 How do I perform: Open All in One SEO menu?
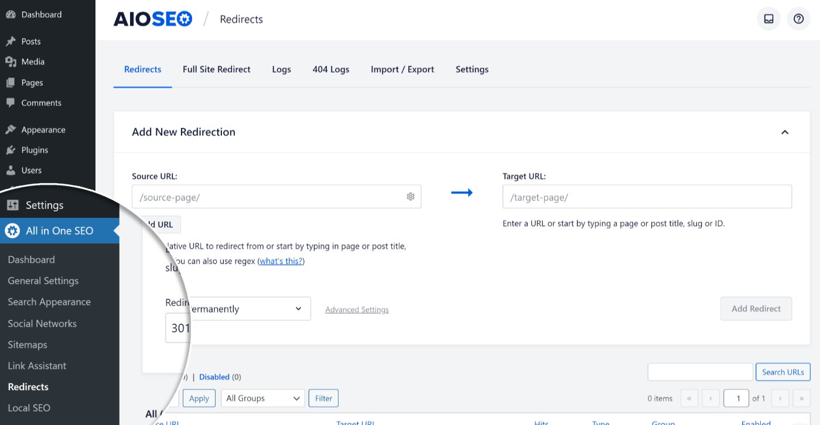coord(59,231)
